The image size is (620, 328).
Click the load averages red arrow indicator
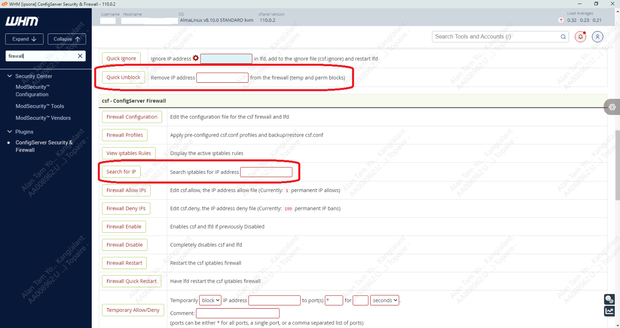(561, 20)
